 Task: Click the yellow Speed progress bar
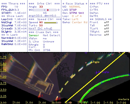click(51, 23)
